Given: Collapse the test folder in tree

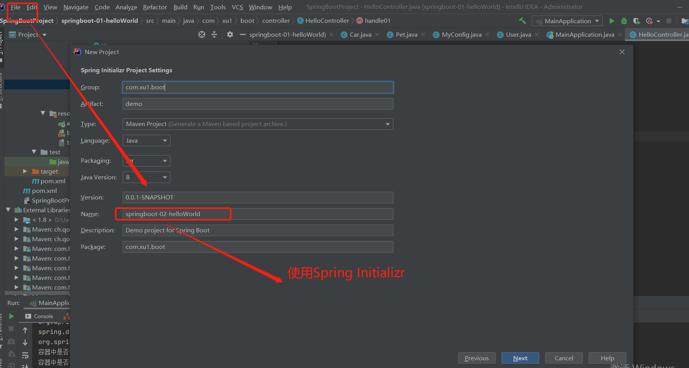Looking at the screenshot, I should [x=34, y=152].
